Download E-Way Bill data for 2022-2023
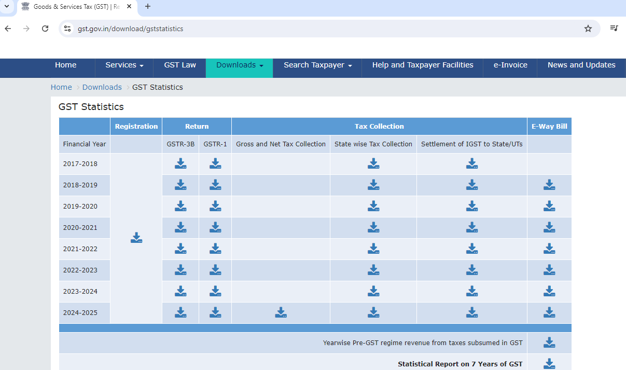This screenshot has width=626, height=370. point(549,270)
